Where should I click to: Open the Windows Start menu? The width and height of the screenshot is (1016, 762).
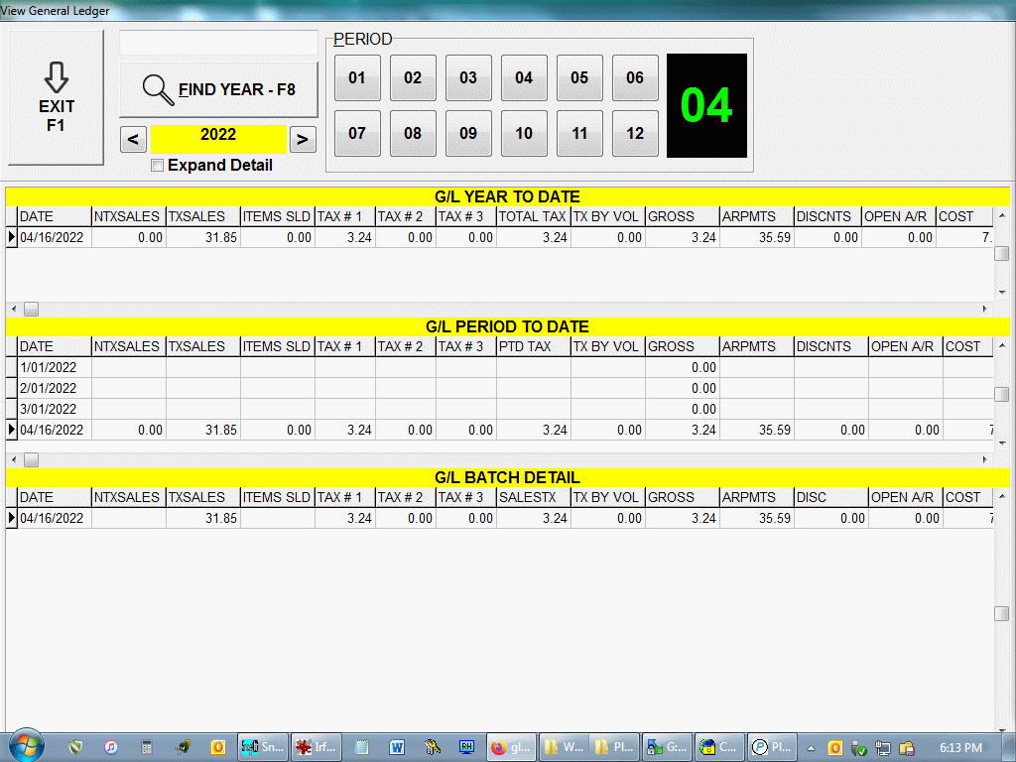[25, 746]
